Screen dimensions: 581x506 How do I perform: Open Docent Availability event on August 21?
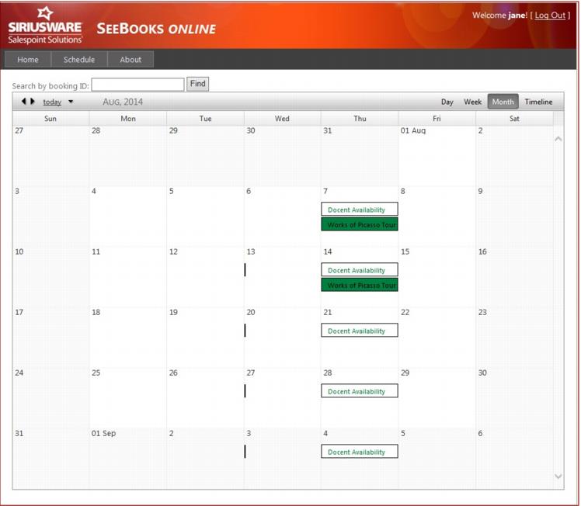click(x=360, y=331)
